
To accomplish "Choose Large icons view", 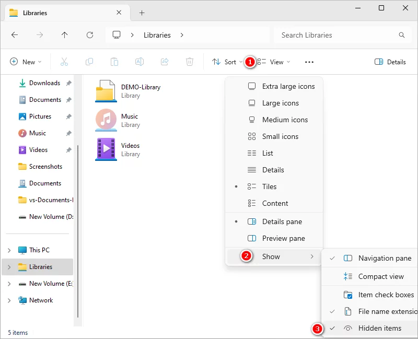I will click(274, 103).
